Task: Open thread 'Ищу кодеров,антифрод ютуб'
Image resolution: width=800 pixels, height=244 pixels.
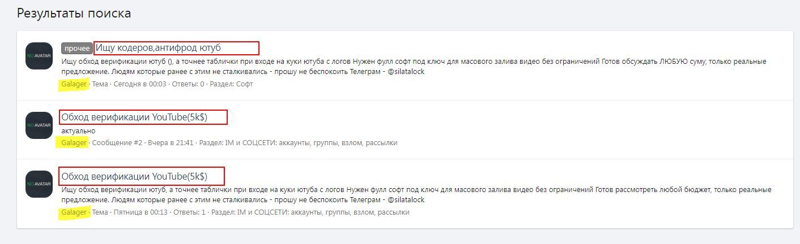Action: (158, 48)
